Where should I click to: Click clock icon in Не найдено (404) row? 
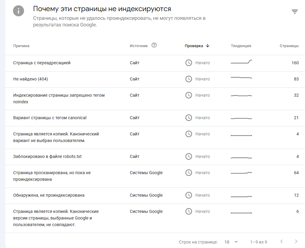point(188,79)
